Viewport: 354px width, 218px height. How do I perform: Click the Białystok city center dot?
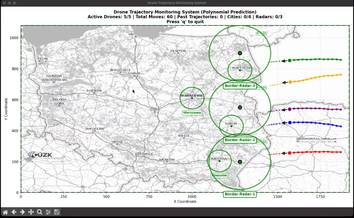click(x=240, y=70)
